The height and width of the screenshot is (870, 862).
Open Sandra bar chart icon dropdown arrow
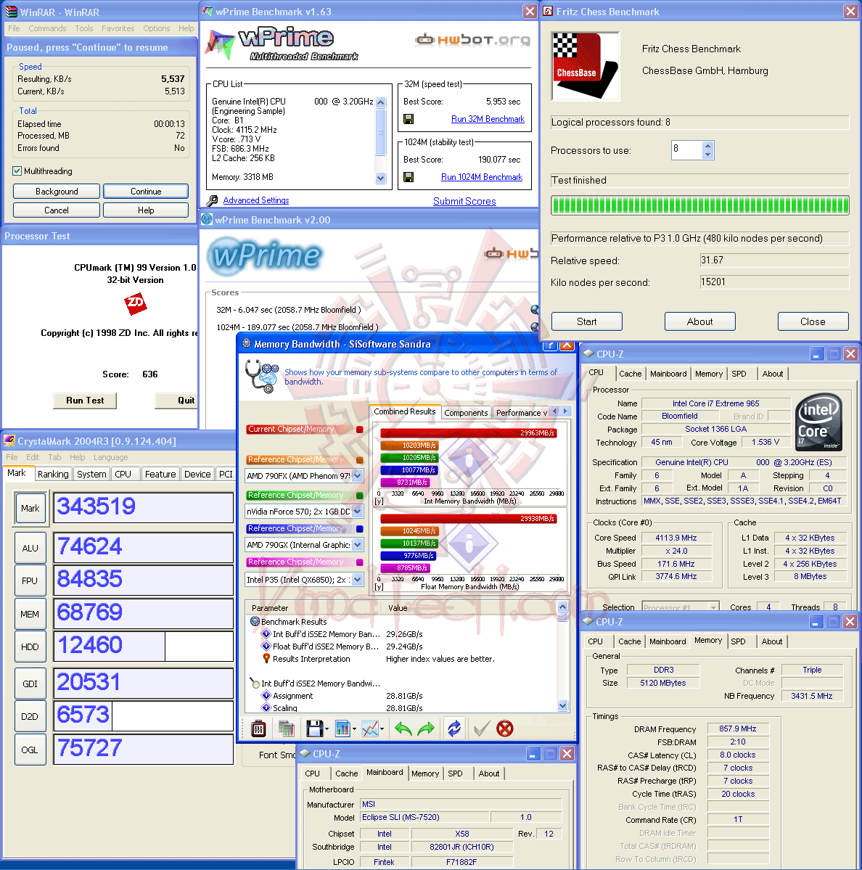click(355, 729)
